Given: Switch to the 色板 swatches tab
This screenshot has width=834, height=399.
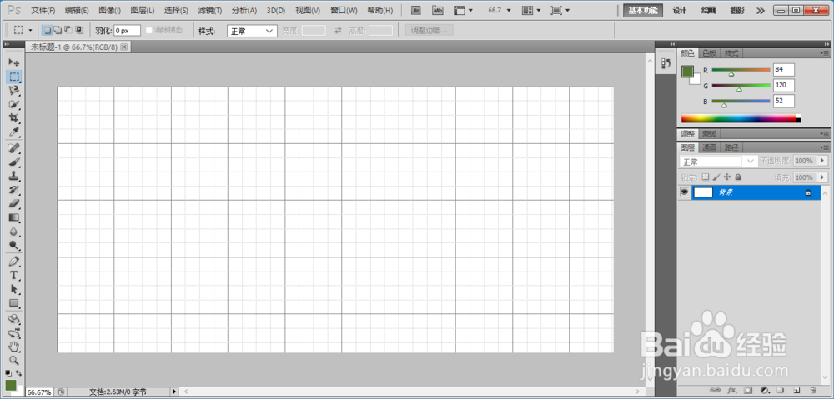Looking at the screenshot, I should 710,53.
